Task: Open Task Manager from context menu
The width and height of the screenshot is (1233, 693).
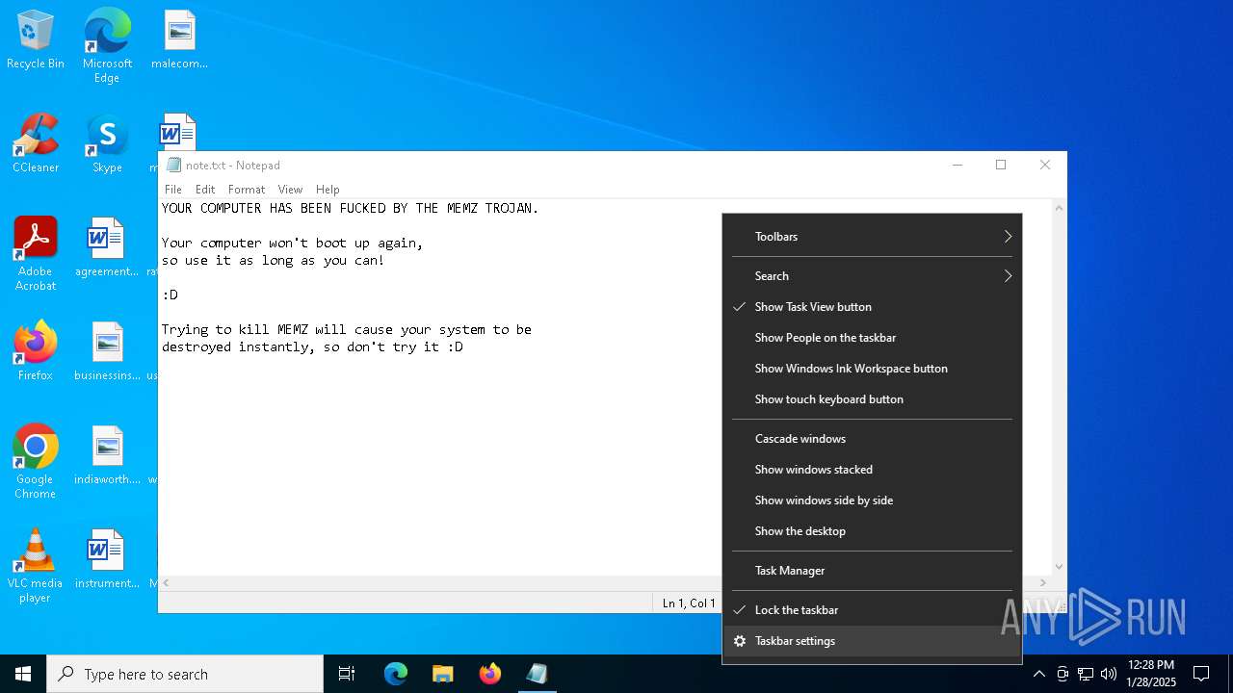Action: pos(872,571)
